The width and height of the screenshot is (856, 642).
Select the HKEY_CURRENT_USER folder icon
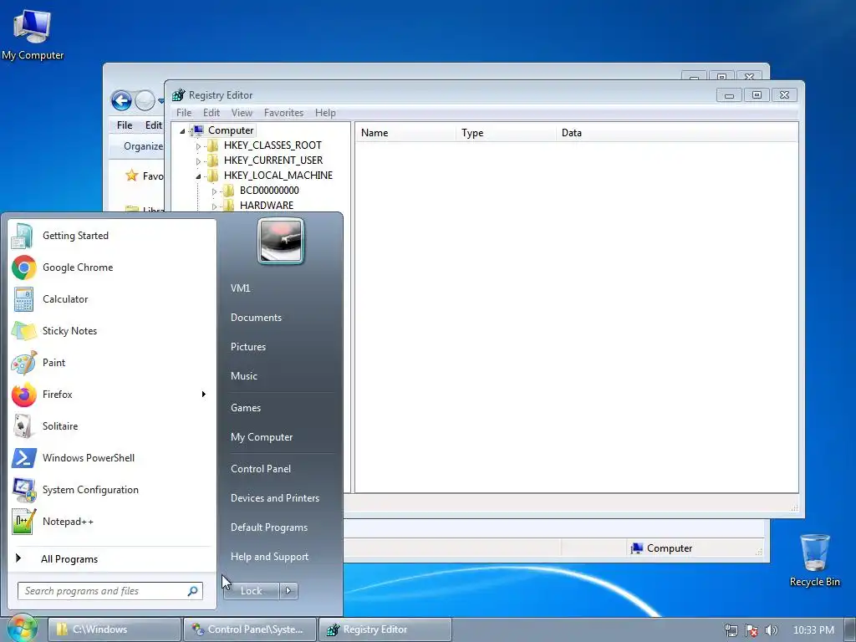(211, 160)
